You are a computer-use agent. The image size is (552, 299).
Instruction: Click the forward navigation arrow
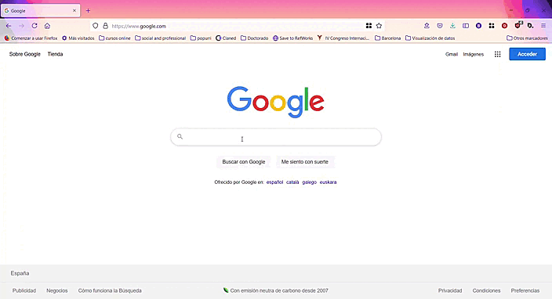pos(21,26)
